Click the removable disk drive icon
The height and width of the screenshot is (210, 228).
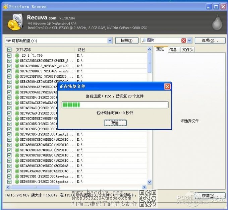point(8,41)
